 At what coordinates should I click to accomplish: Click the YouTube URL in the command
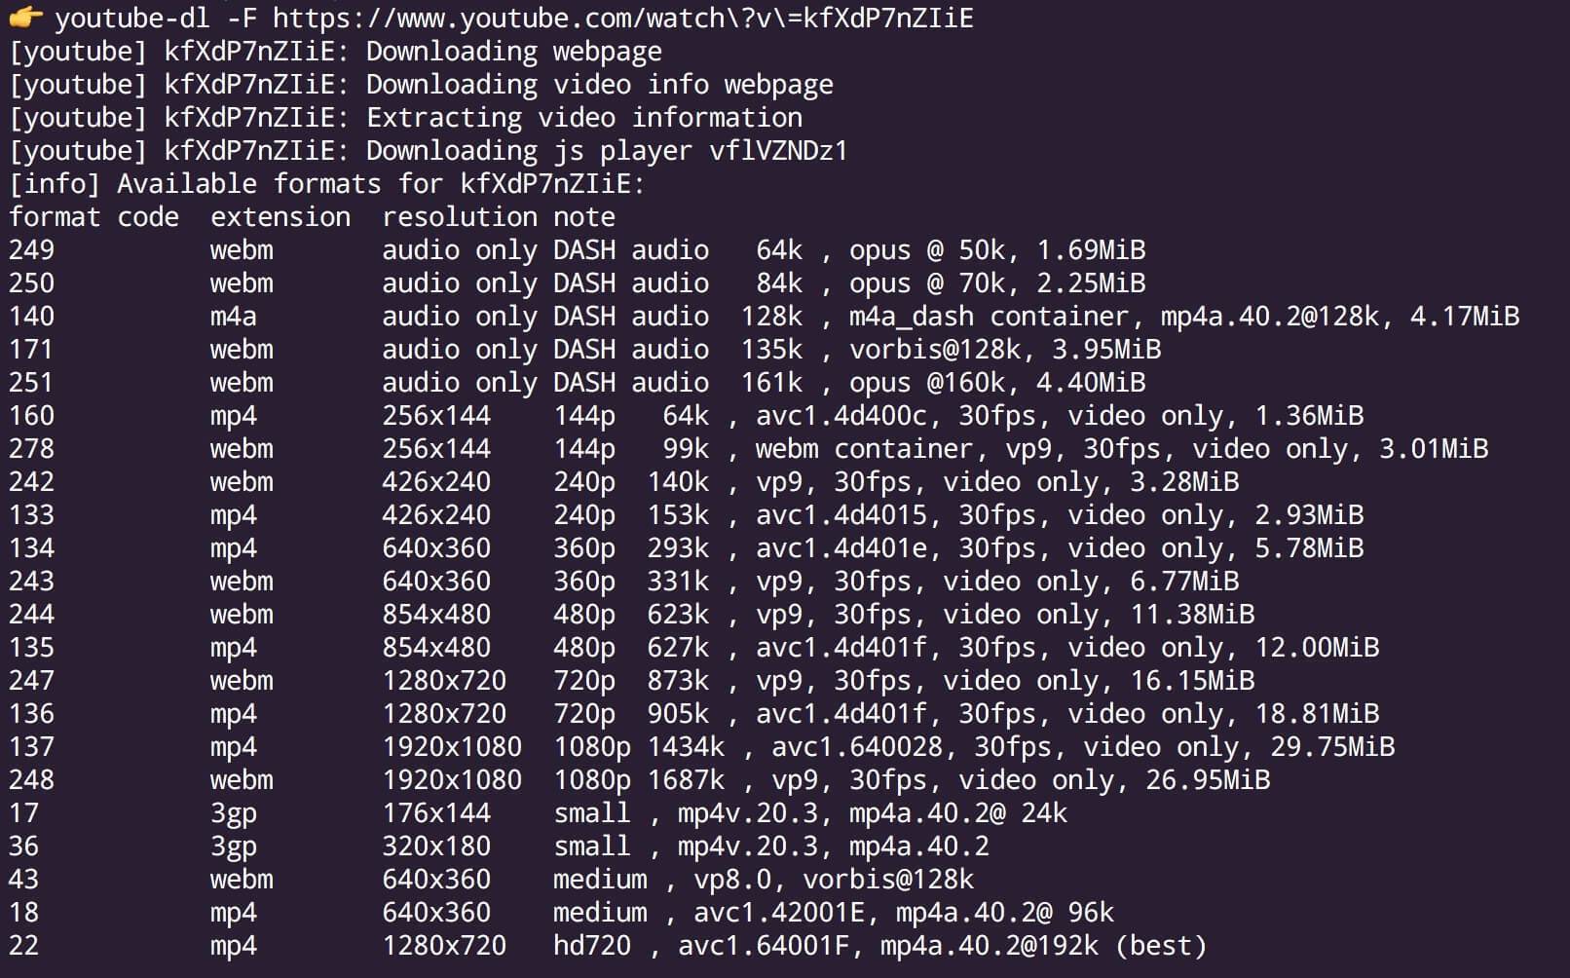click(622, 18)
